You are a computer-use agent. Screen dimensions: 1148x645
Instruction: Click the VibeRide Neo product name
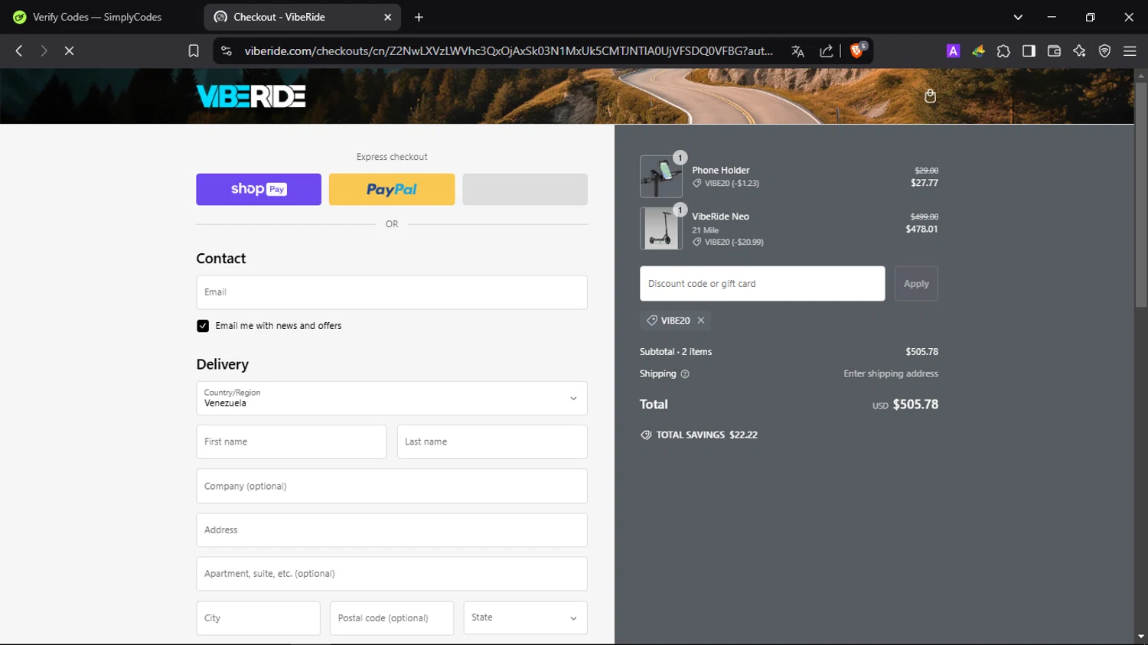720,217
